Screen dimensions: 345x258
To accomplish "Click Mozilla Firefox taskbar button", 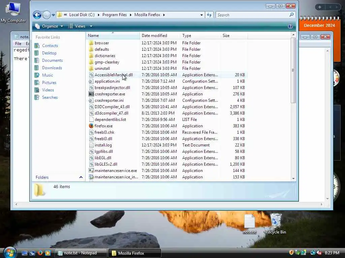I will coord(135,253).
